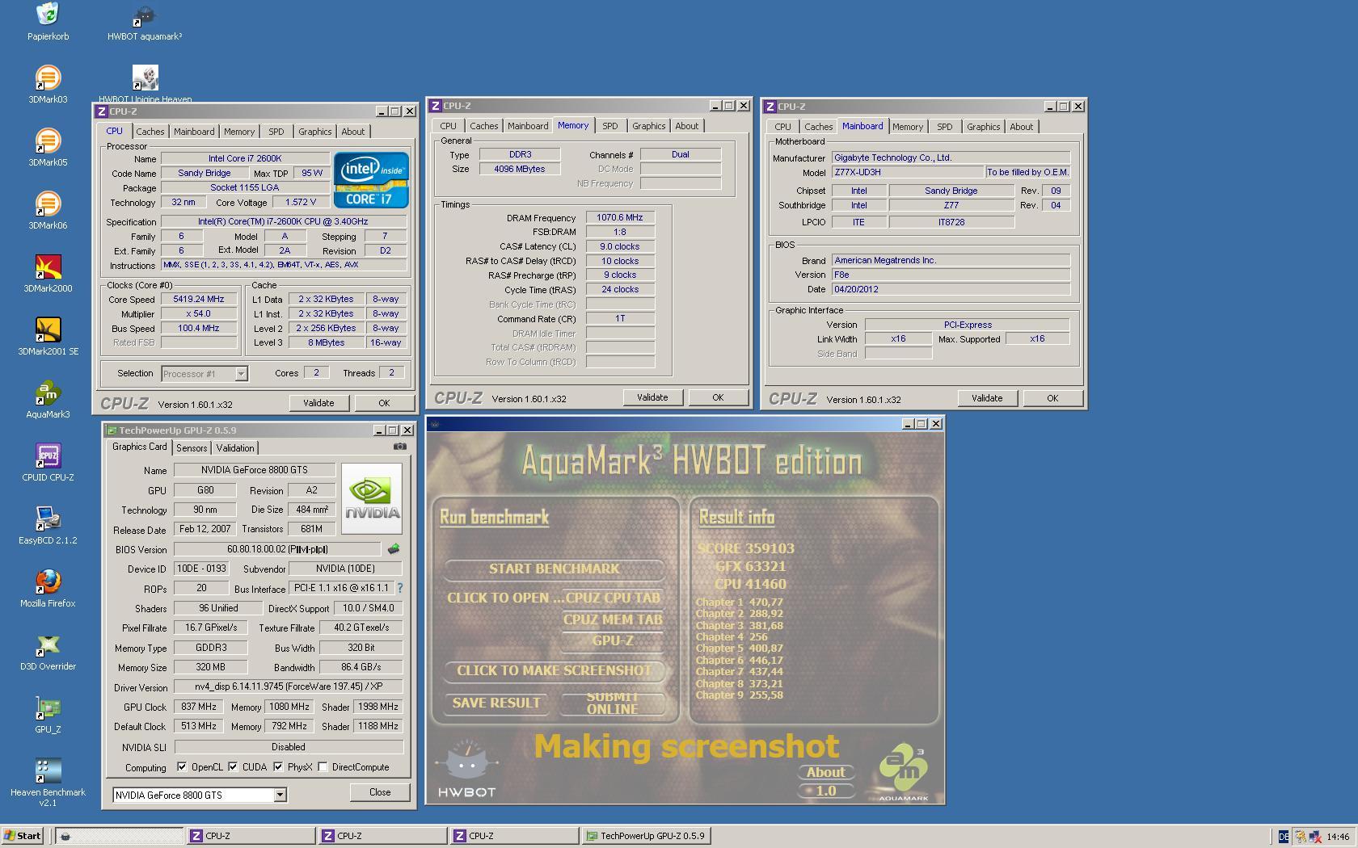The width and height of the screenshot is (1358, 848).
Task: Click the DE language indicator in tray
Action: click(1283, 837)
